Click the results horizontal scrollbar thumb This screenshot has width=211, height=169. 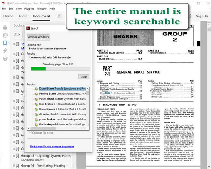coord(43,128)
